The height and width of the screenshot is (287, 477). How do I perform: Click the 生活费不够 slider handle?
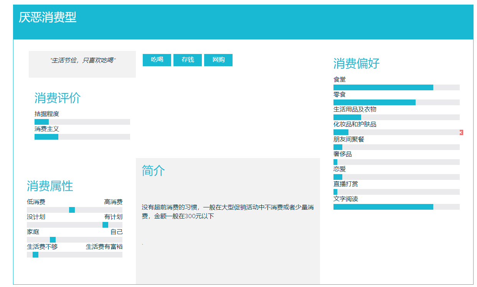(35, 254)
